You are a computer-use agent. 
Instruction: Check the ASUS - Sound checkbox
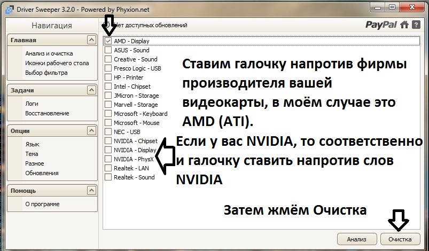(108, 50)
